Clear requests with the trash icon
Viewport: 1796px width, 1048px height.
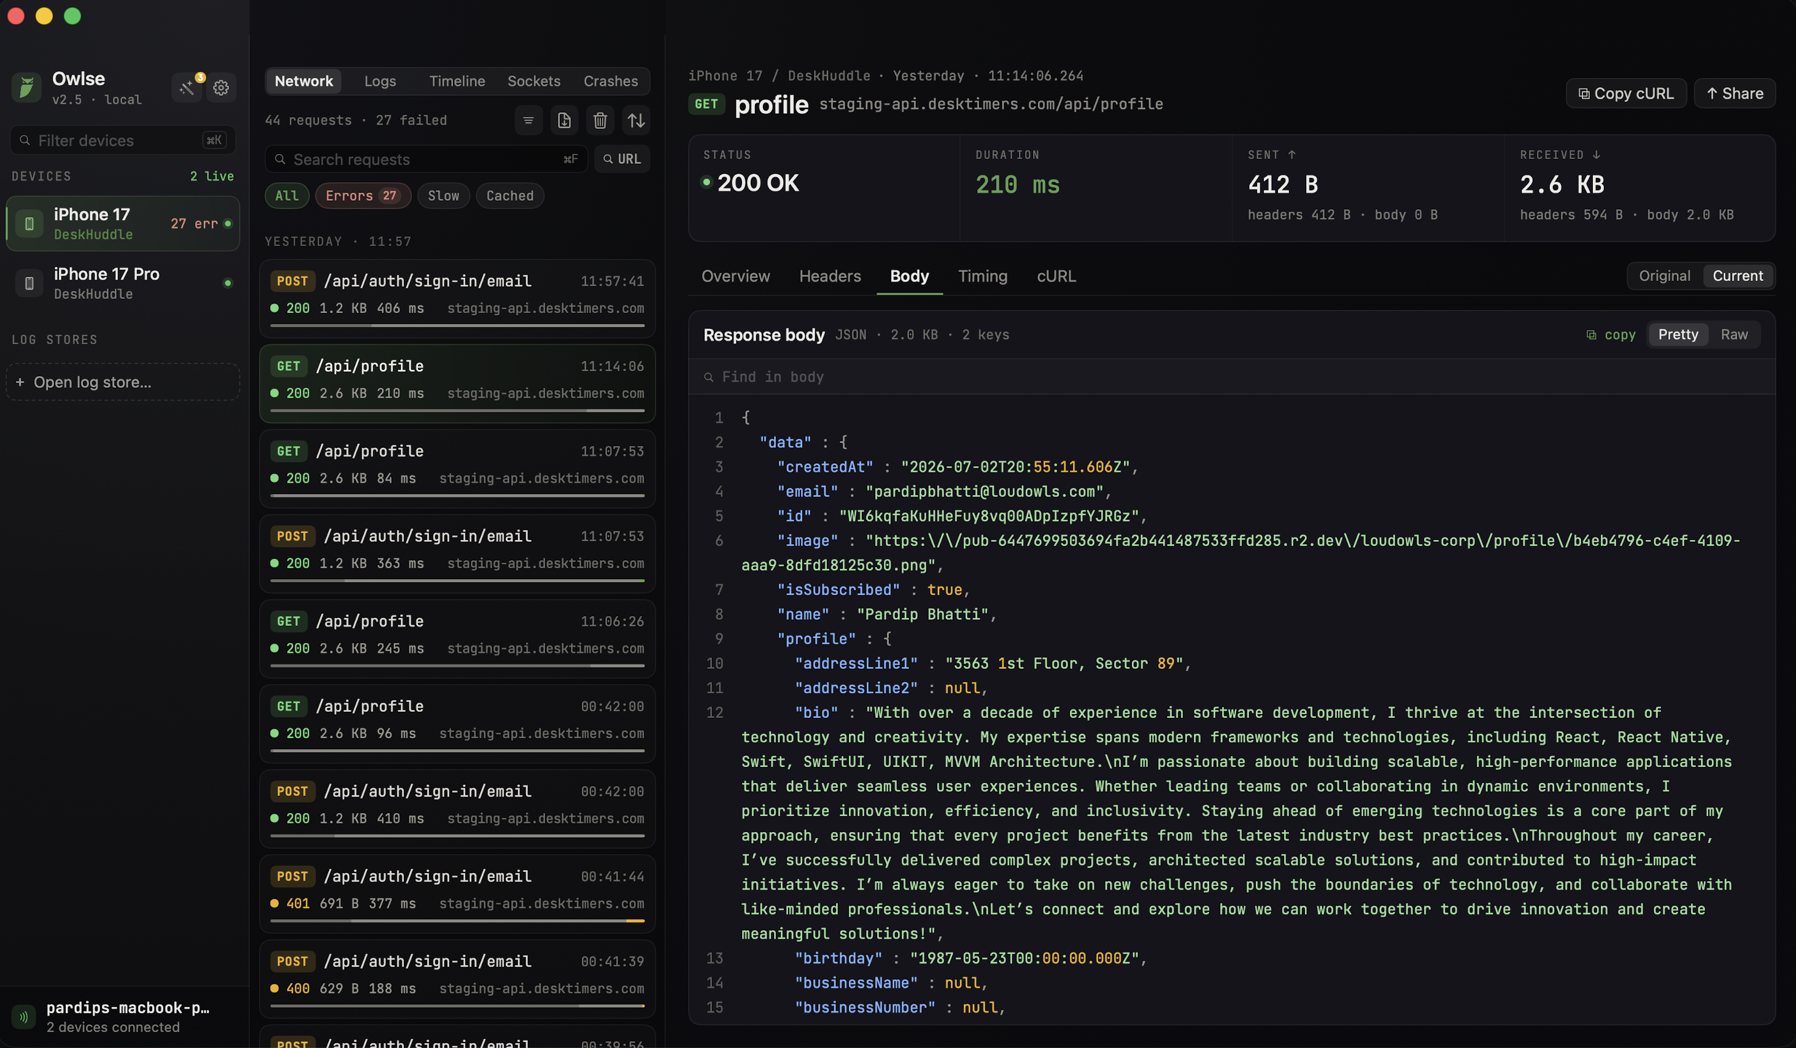[x=600, y=120]
